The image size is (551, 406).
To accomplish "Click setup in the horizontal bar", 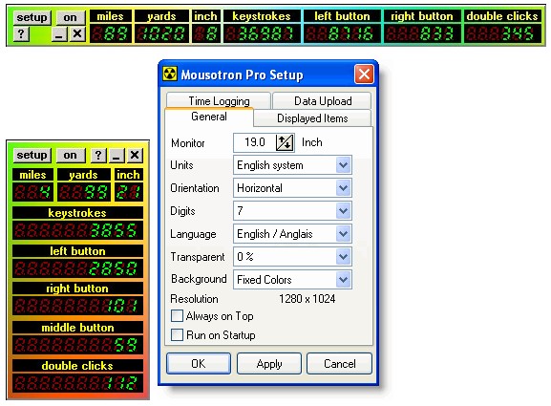I will (32, 17).
